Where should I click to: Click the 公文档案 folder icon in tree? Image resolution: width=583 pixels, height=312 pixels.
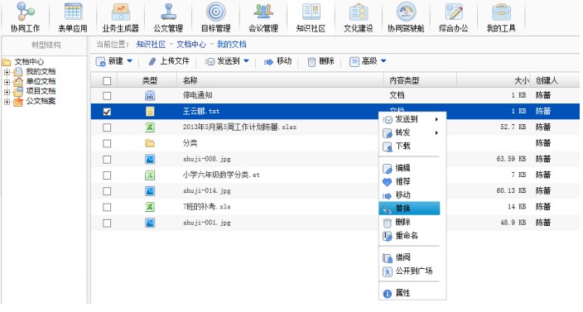[18, 102]
